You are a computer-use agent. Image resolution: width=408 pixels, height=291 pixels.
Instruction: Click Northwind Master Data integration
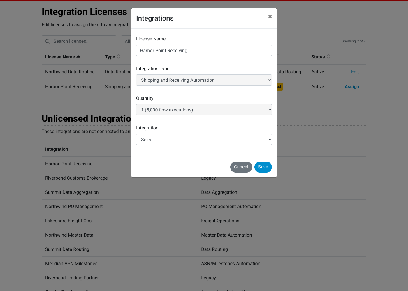tap(69, 235)
